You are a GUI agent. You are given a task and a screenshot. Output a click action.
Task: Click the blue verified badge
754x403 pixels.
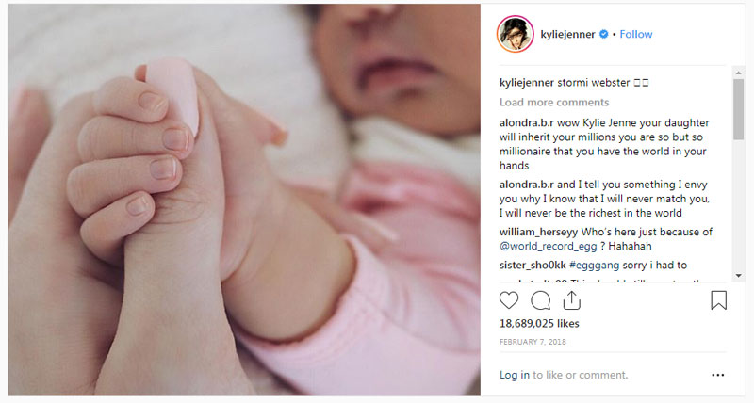(604, 34)
